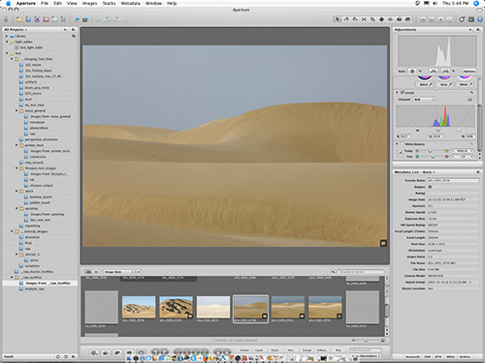Click the red-framed new item toolbar icon

coord(46,19)
